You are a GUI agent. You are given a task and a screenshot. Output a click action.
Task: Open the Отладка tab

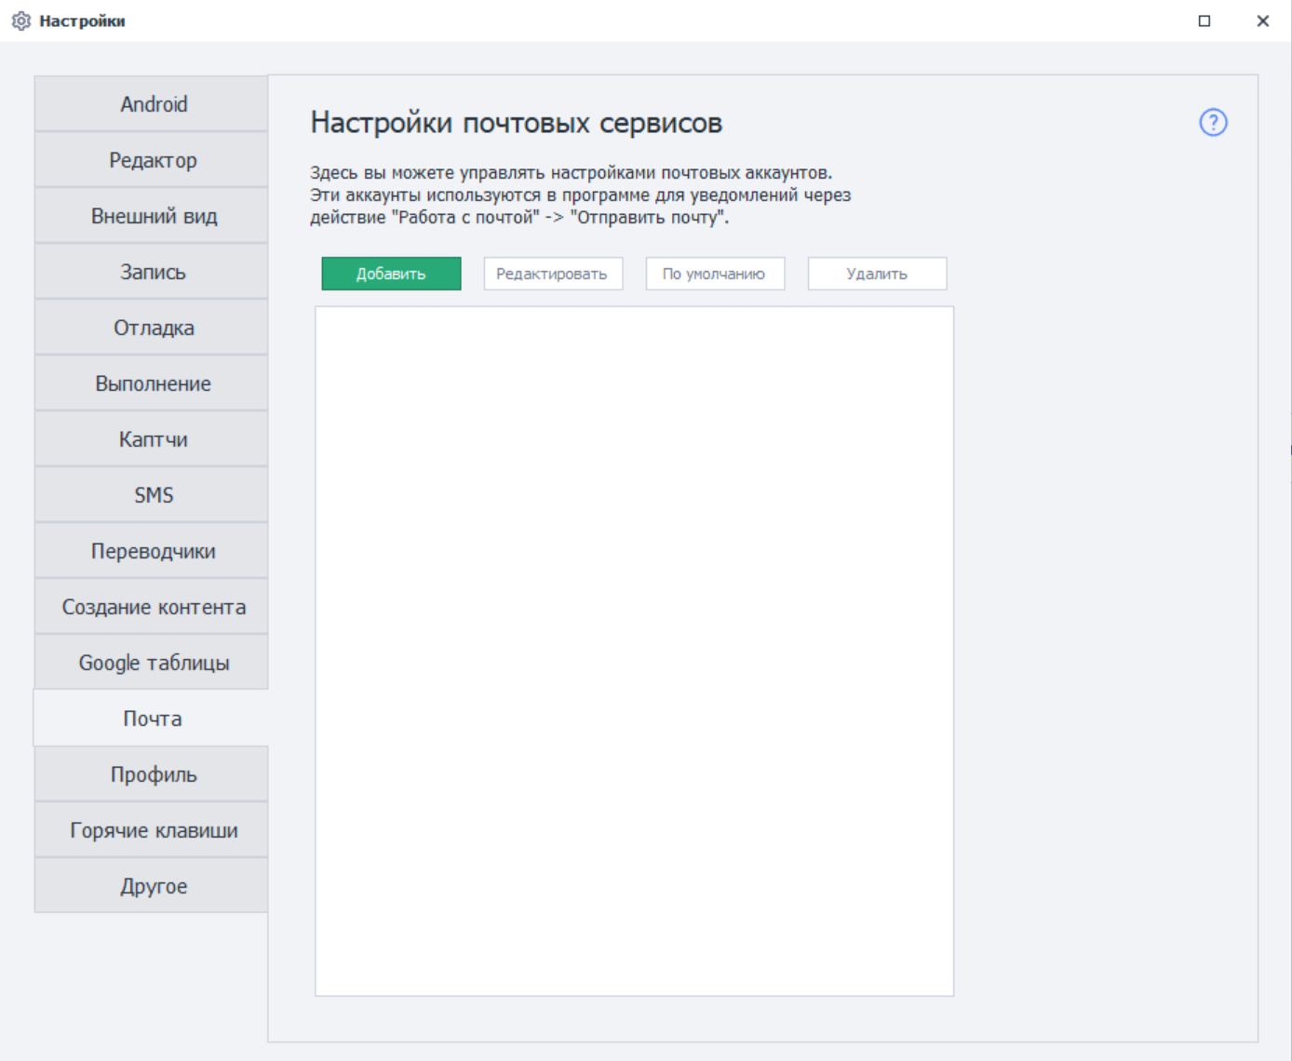[152, 328]
